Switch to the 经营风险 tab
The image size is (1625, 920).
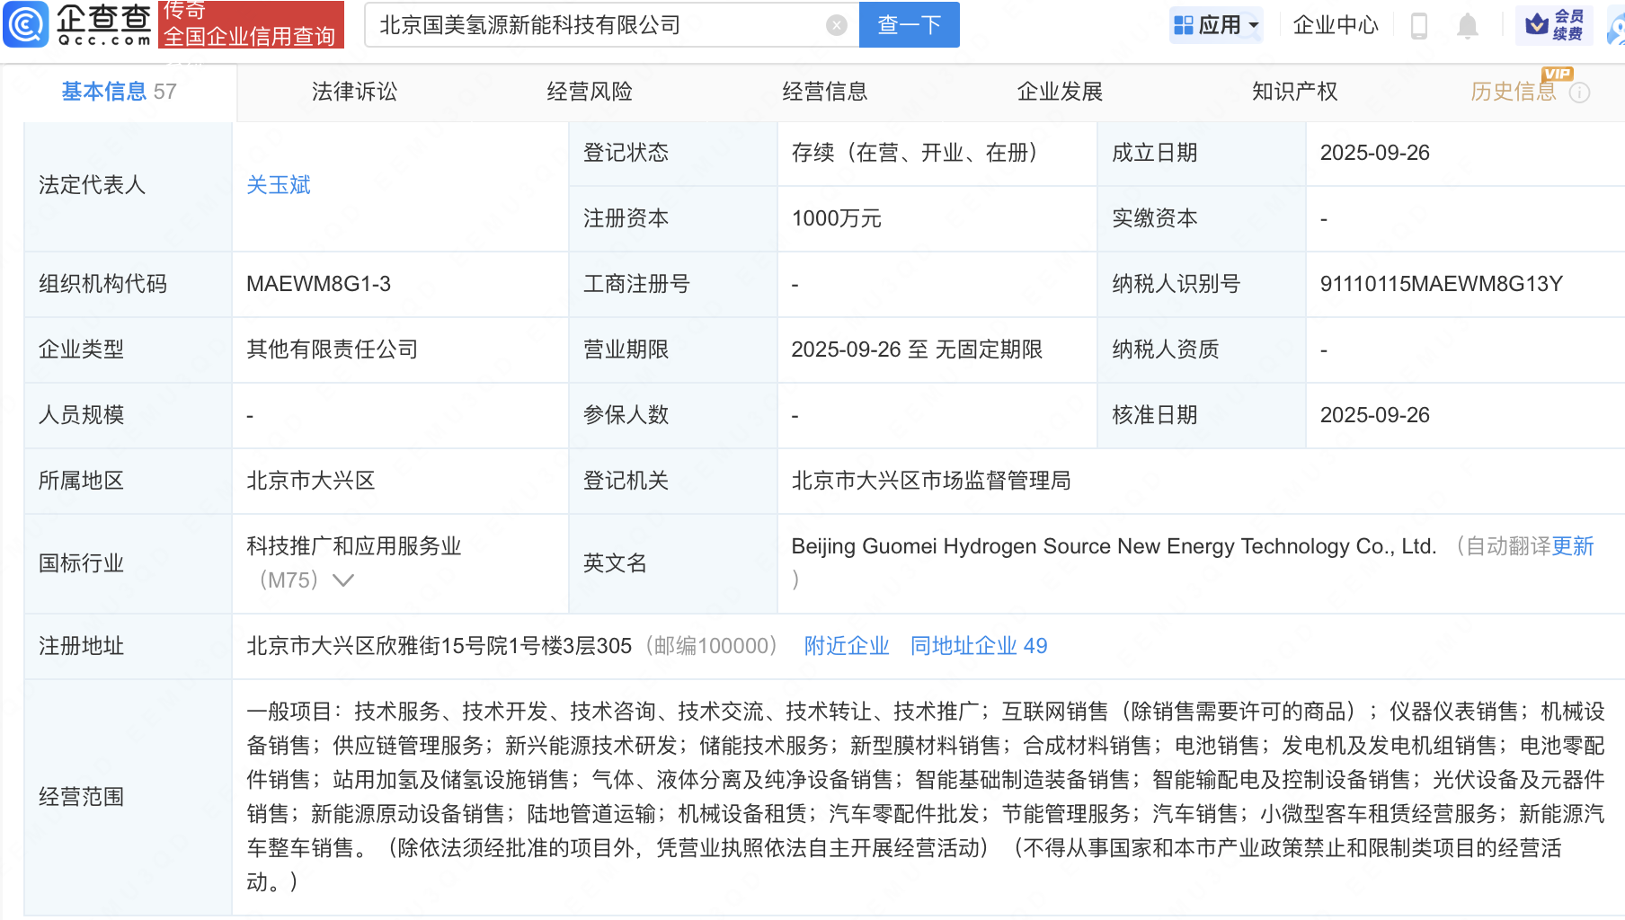pyautogui.click(x=590, y=92)
